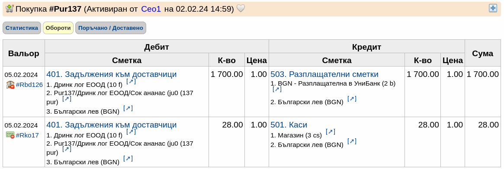Click the purchase cart icon beside Покупка
504x169 pixels.
tap(10, 9)
